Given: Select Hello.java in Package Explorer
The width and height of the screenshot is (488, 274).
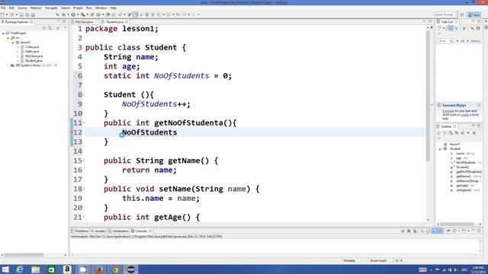Looking at the screenshot, I should click(x=32, y=52).
